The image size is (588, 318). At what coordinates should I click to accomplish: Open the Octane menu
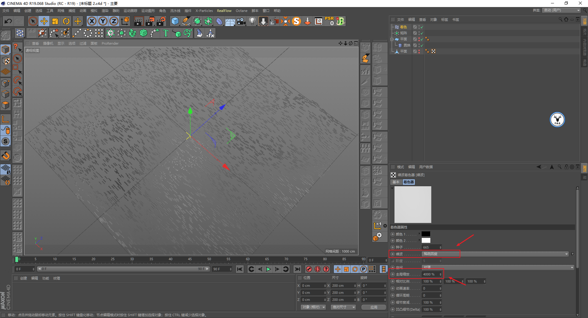241,11
